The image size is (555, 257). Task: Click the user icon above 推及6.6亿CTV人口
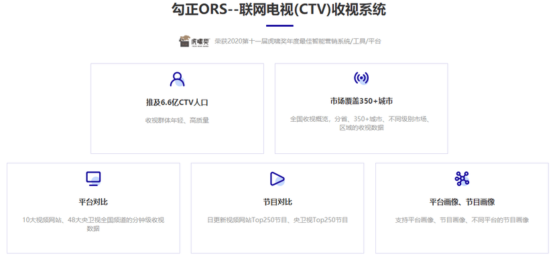(x=178, y=79)
